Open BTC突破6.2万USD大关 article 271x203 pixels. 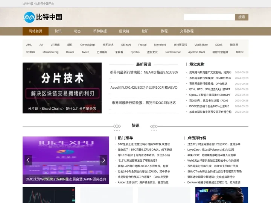[145, 150]
